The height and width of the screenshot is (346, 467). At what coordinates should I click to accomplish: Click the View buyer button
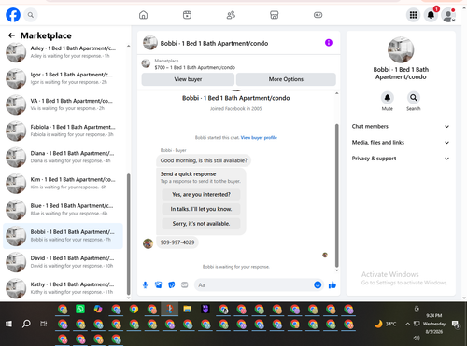coord(188,79)
